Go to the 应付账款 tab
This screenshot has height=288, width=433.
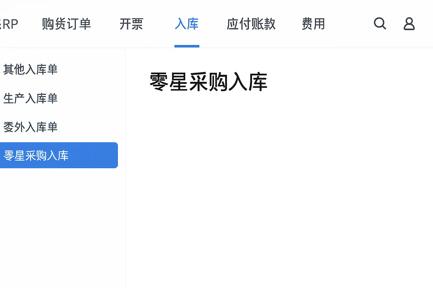(x=251, y=24)
